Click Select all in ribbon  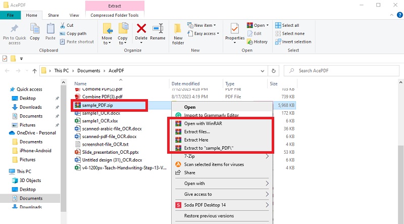(287, 25)
